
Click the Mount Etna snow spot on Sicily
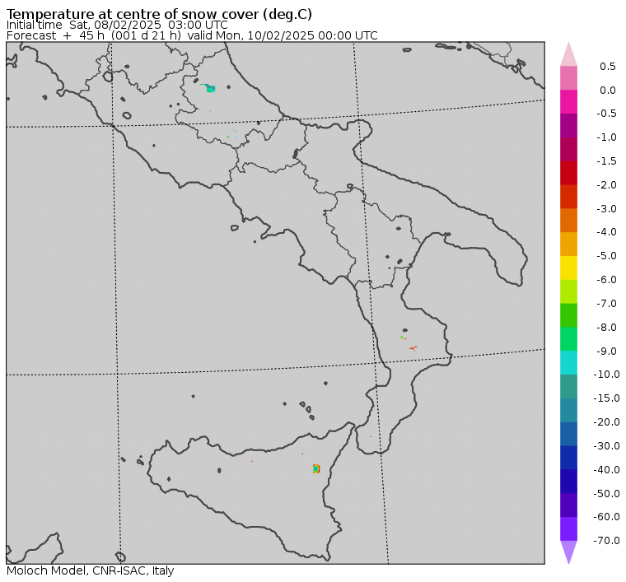coord(315,468)
